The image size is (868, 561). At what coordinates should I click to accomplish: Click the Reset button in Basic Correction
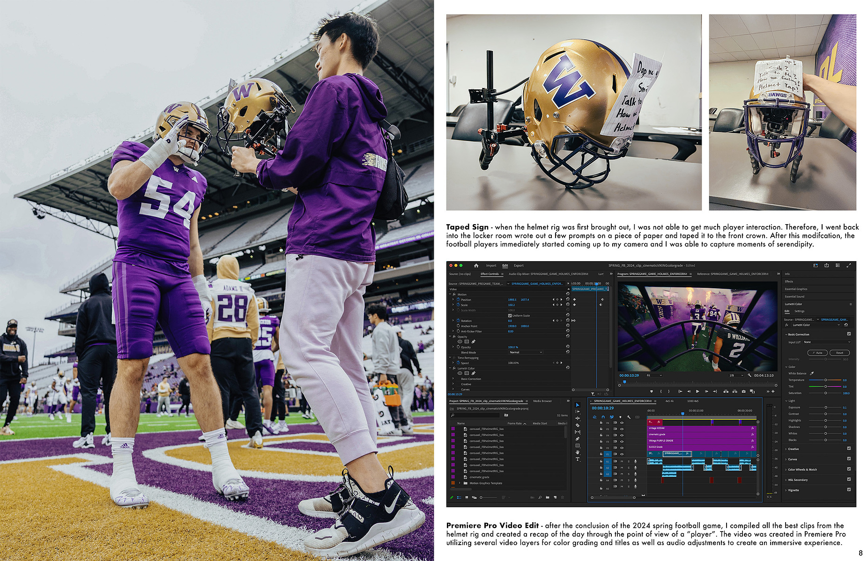[839, 353]
